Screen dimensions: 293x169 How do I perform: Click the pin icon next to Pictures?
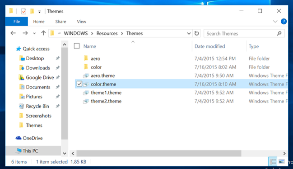coord(57,97)
